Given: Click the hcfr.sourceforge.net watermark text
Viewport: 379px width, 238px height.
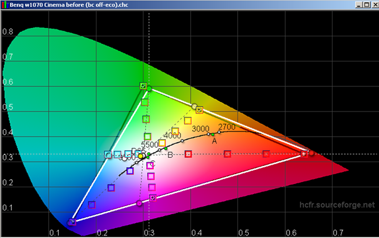Looking at the screenshot, I should [337, 205].
